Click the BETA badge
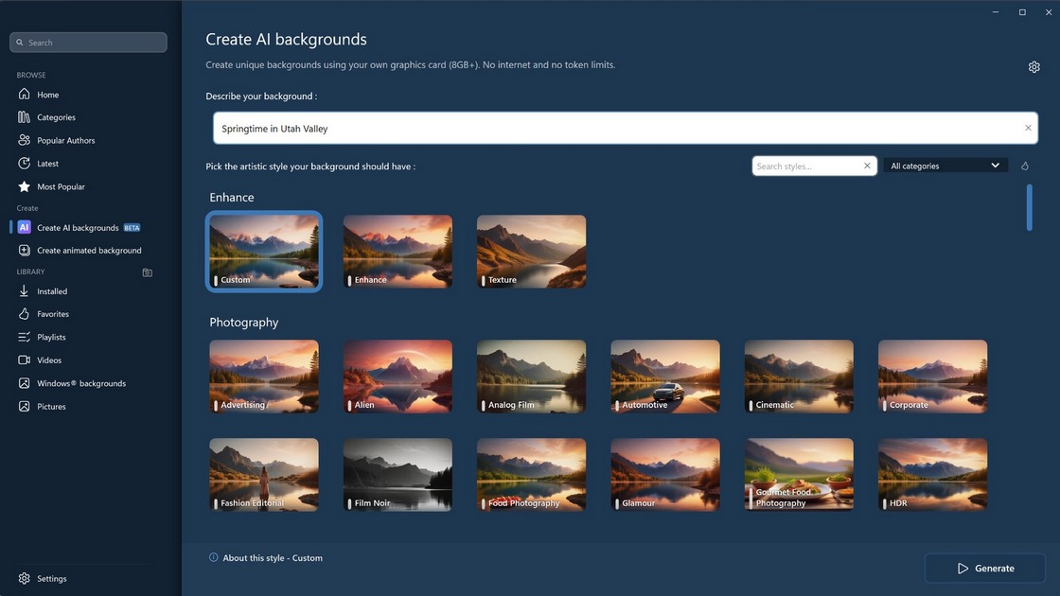This screenshot has height=596, width=1060. tap(132, 228)
